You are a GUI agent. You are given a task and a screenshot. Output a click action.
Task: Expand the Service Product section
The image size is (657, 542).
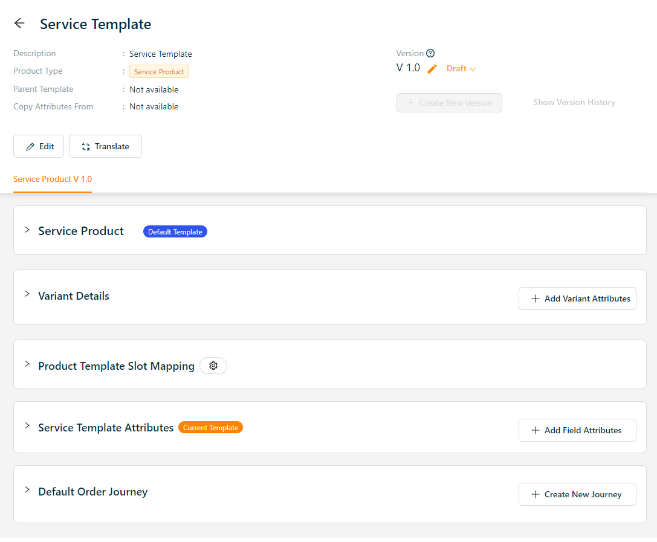(27, 230)
